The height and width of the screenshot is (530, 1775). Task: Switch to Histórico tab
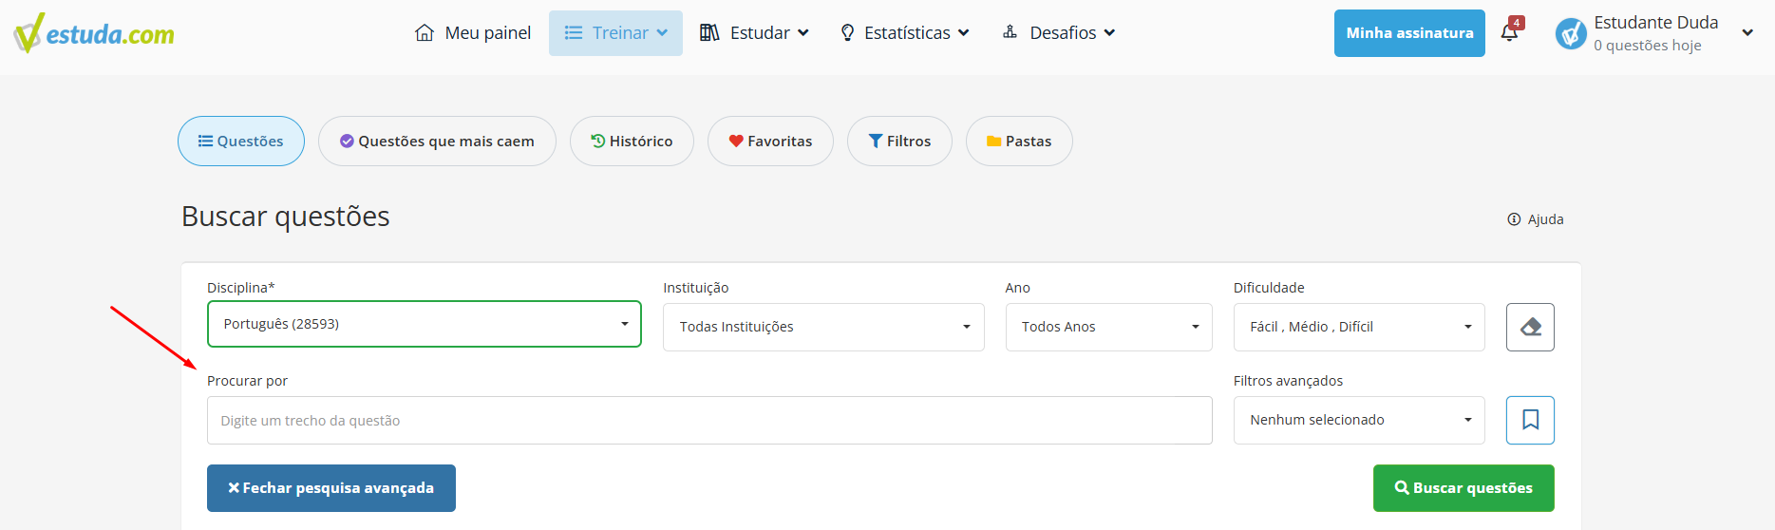[632, 142]
